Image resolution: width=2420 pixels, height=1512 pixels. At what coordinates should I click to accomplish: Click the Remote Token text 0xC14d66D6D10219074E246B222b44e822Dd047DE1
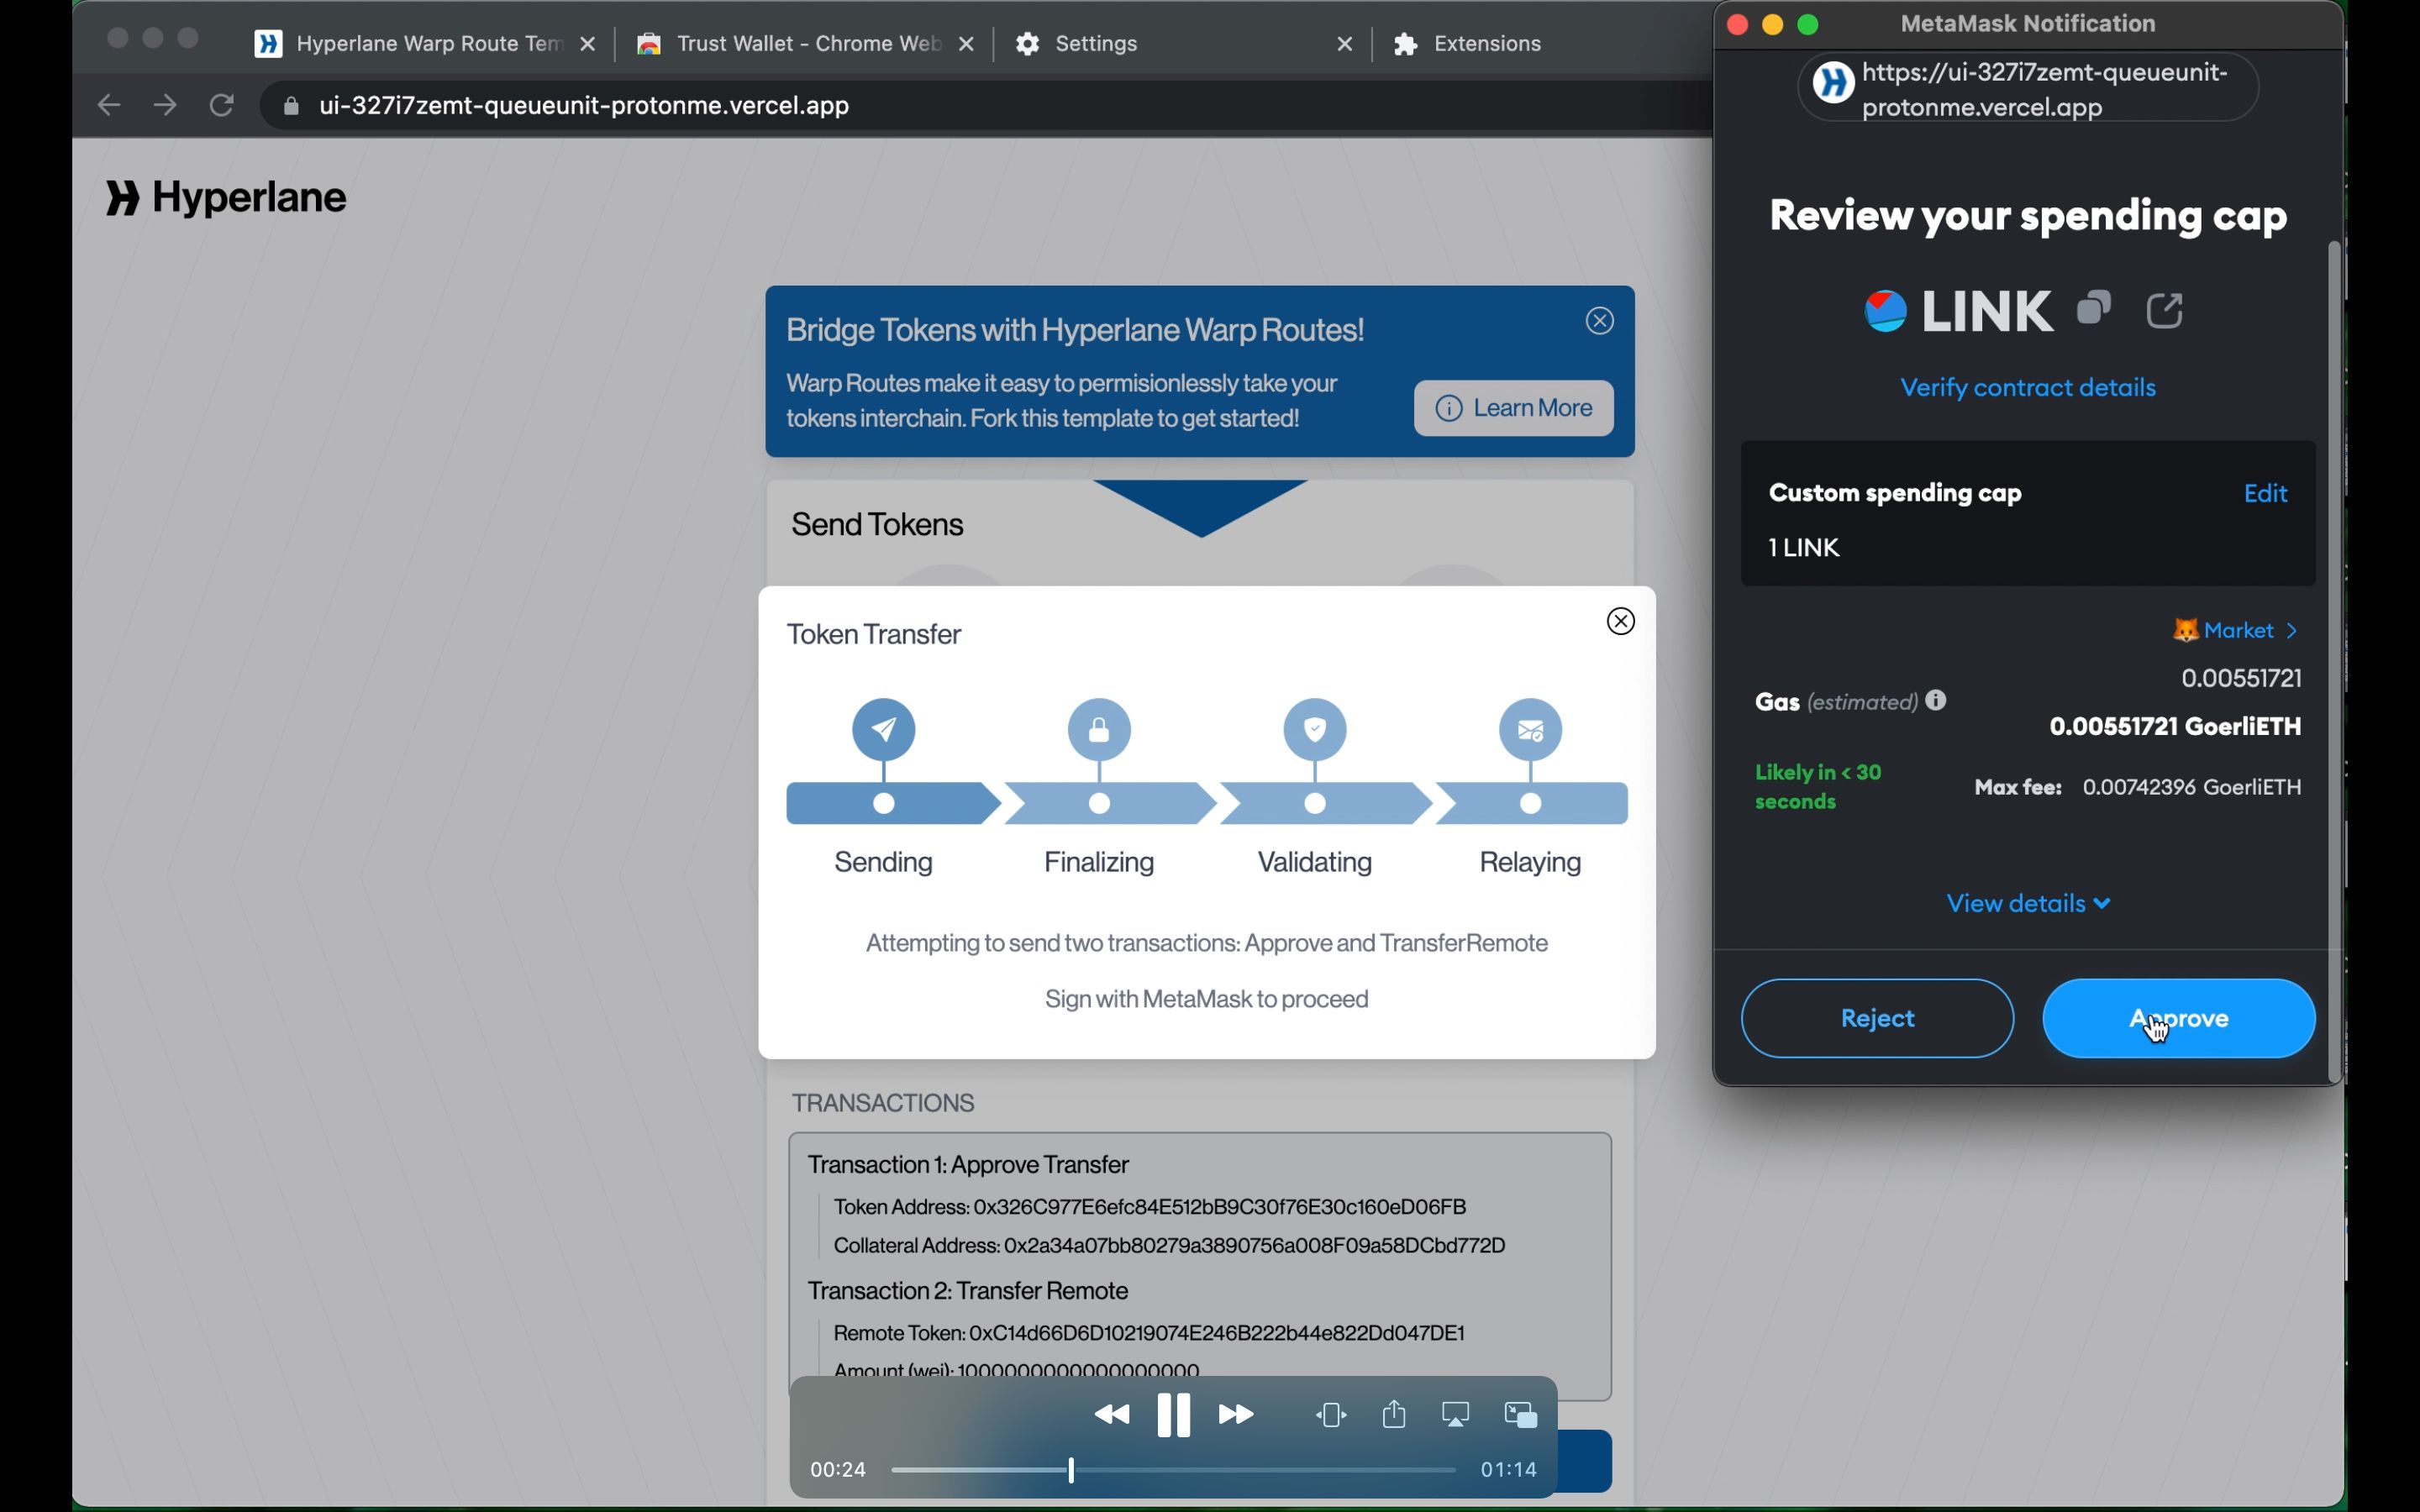click(1217, 1333)
